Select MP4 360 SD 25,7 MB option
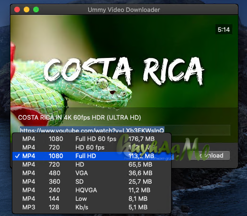 pos(91,182)
